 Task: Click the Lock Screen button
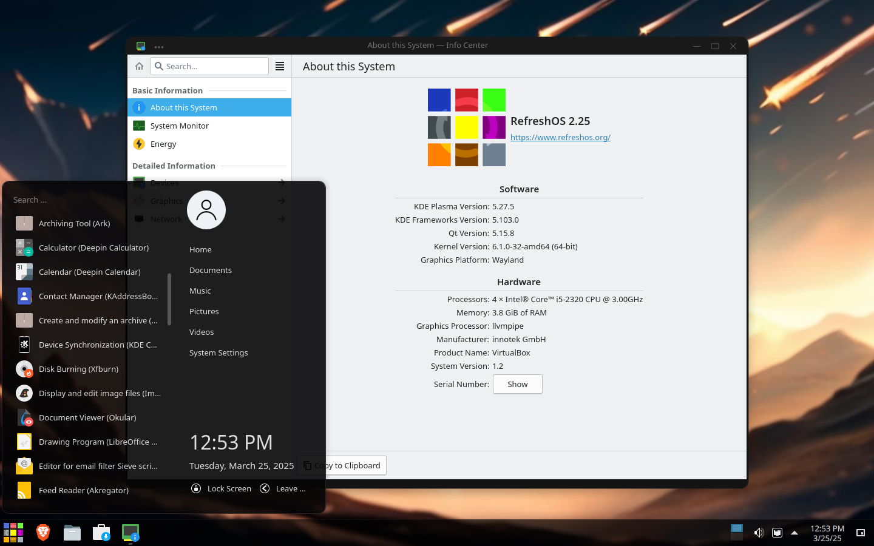pos(221,488)
